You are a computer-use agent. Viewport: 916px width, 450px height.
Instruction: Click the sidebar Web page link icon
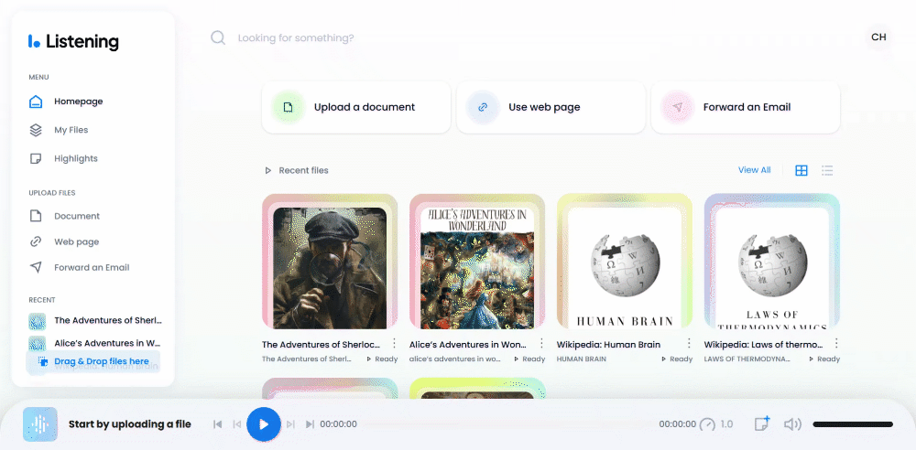[36, 241]
